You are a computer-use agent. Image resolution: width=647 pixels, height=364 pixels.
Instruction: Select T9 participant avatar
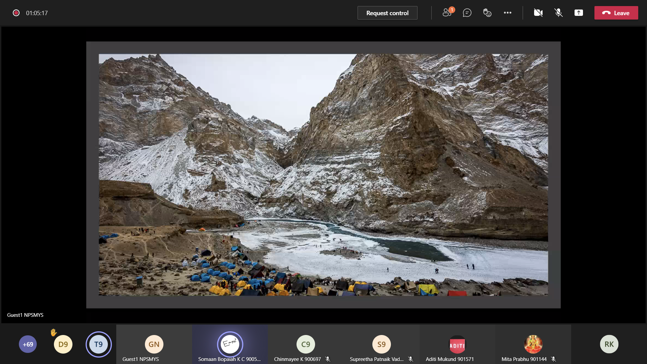click(x=98, y=344)
